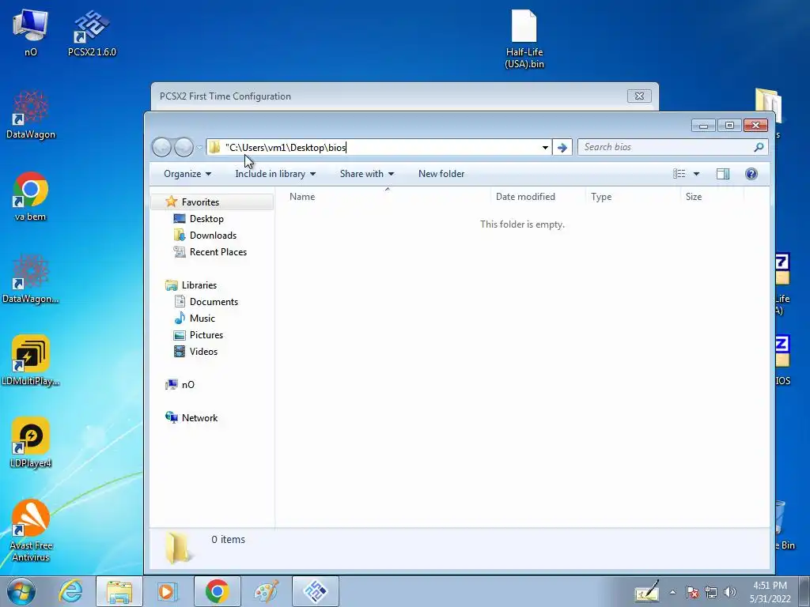This screenshot has width=810, height=607.
Task: Open the DataWagon desktop shortcut
Action: (x=31, y=115)
